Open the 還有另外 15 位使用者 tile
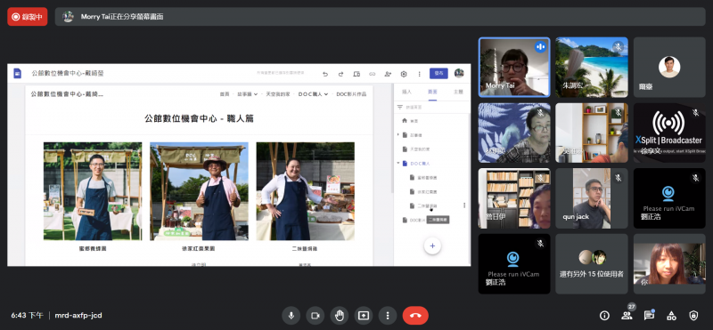The width and height of the screenshot is (713, 330). pyautogui.click(x=592, y=263)
